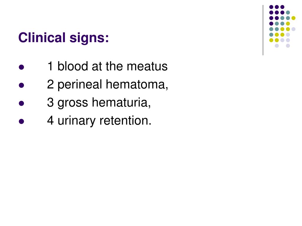Click the top-left purple dot of the dot grid
The image size is (302, 226).
tap(271, 7)
